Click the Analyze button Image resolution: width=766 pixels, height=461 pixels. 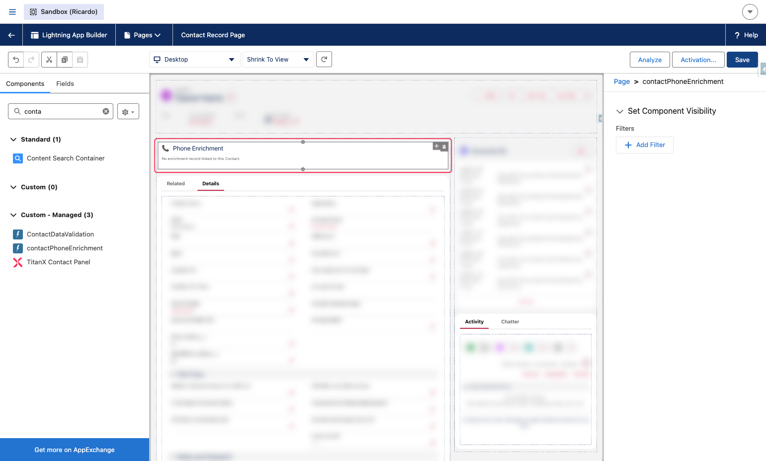click(650, 60)
